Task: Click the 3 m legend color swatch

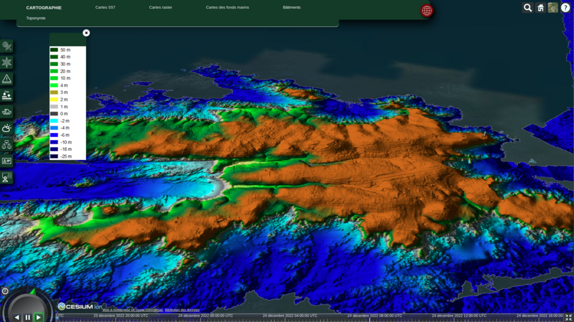Action: (x=54, y=92)
